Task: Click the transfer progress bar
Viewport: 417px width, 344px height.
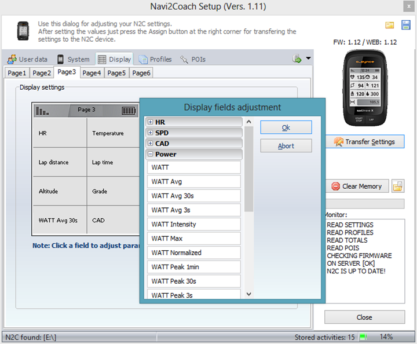Action: (x=365, y=204)
